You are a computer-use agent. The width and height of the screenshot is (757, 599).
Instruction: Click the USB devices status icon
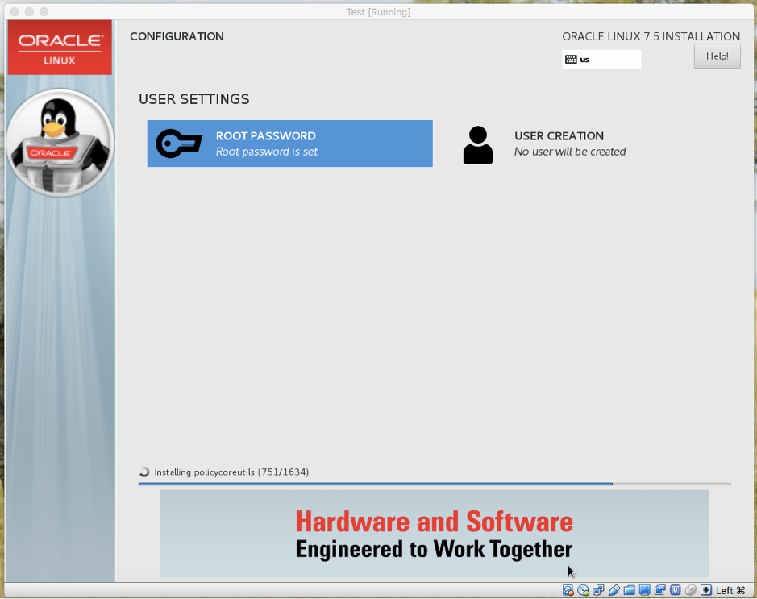pos(613,589)
